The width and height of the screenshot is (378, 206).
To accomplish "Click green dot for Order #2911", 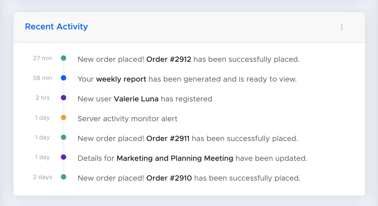I will click(64, 137).
